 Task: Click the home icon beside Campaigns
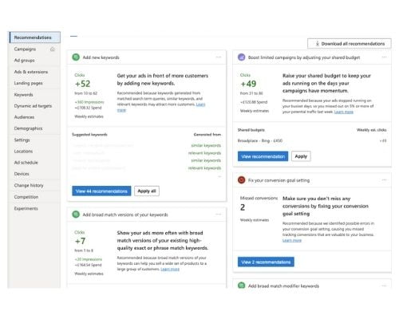(53, 49)
